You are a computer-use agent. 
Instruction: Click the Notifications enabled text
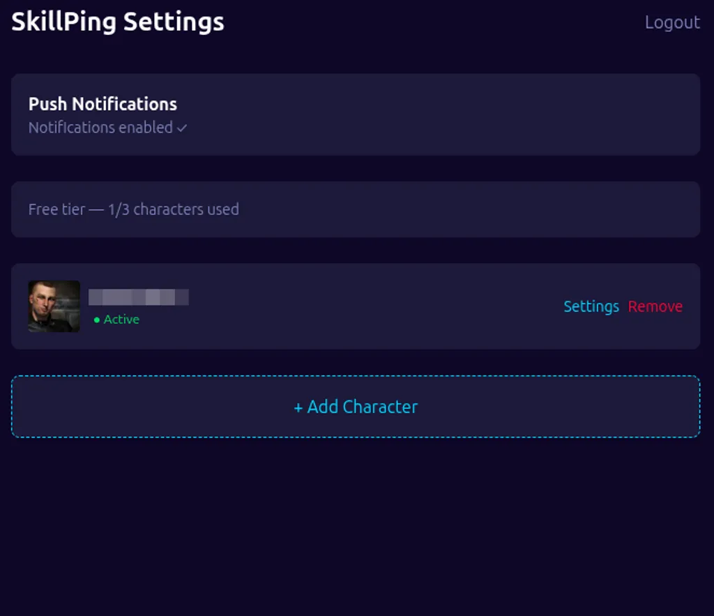point(100,128)
